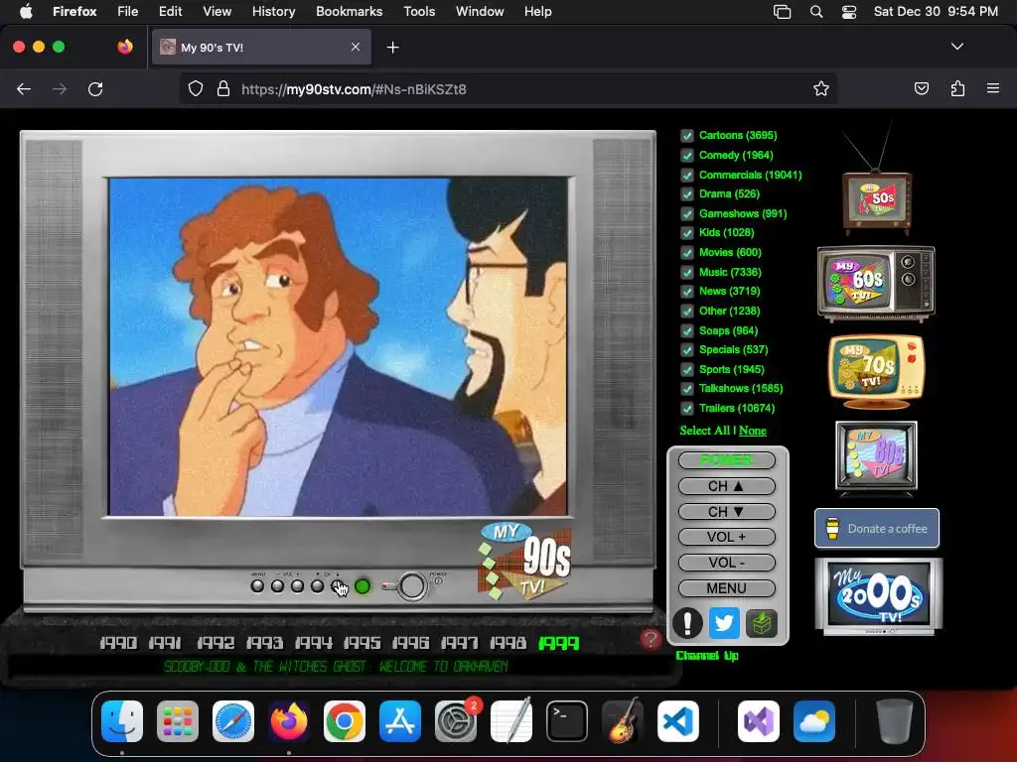Uncheck the Trailers (10674) checkbox
Image resolution: width=1017 pixels, height=762 pixels.
pos(687,408)
